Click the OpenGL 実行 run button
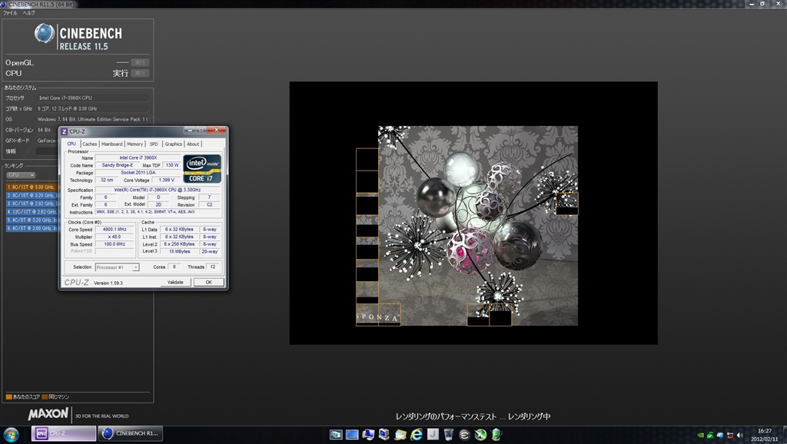787x444 pixels. coord(140,62)
